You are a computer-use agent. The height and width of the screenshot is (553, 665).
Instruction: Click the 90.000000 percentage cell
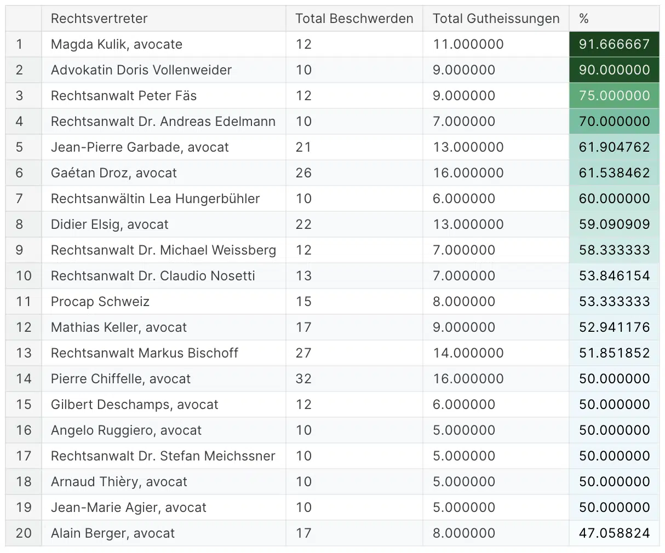614,70
